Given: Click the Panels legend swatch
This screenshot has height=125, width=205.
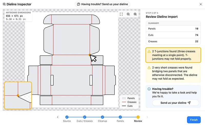Looking at the screenshot, I should 124,98.
